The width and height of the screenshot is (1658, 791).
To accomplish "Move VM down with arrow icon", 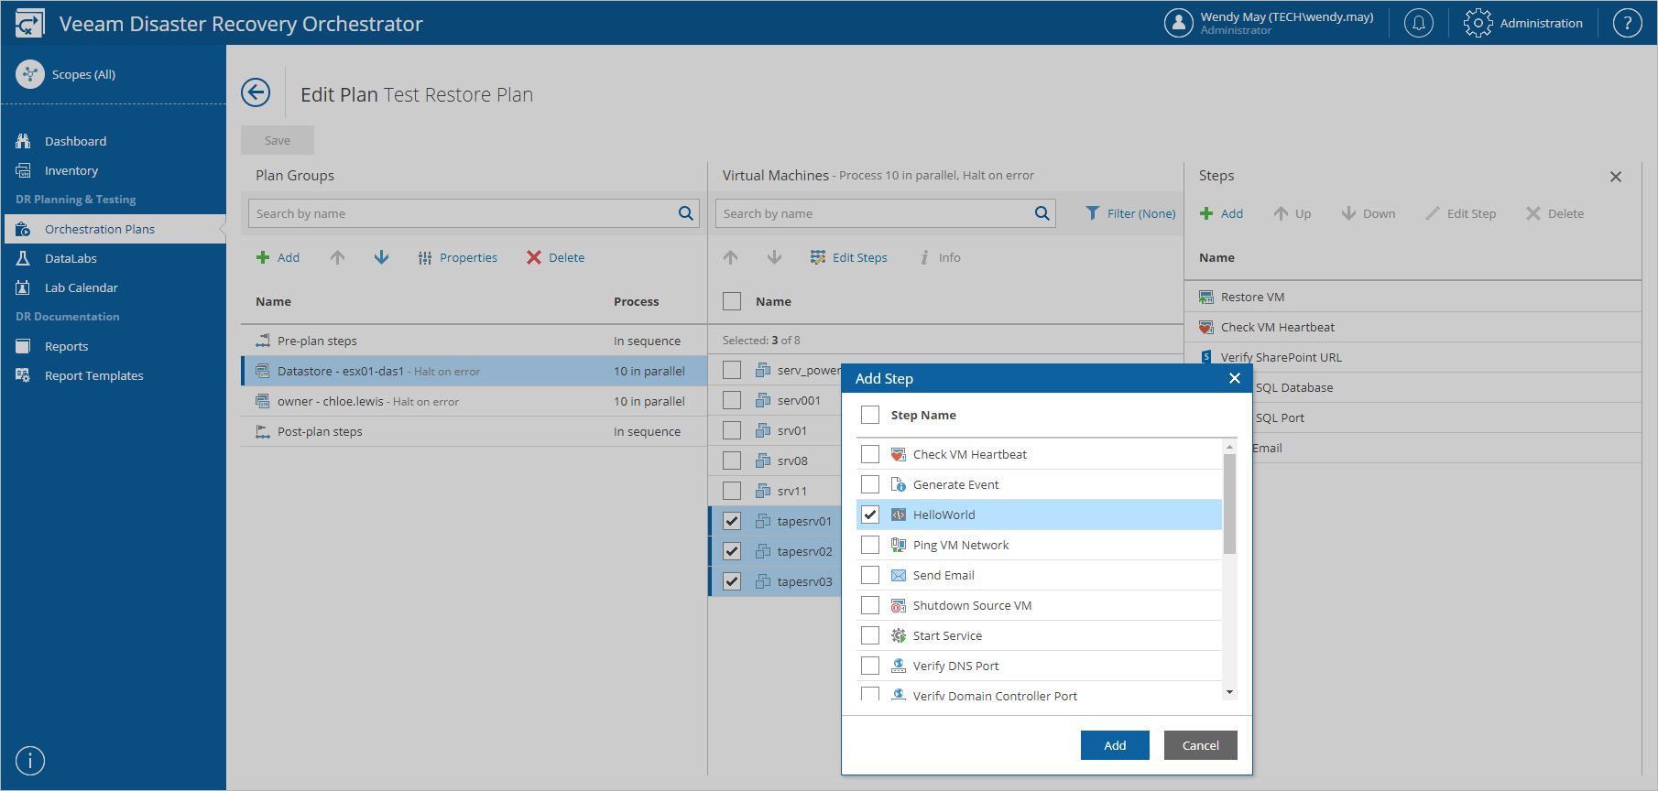I will pyautogui.click(x=774, y=257).
